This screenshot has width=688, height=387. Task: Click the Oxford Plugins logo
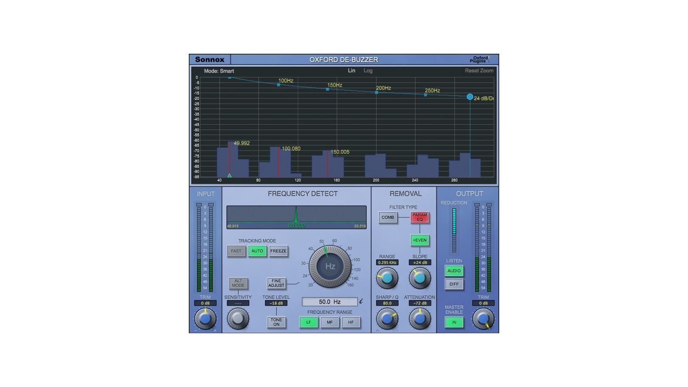480,59
